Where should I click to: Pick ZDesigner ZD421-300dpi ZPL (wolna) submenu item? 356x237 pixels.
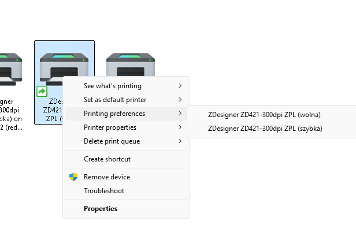coord(264,114)
